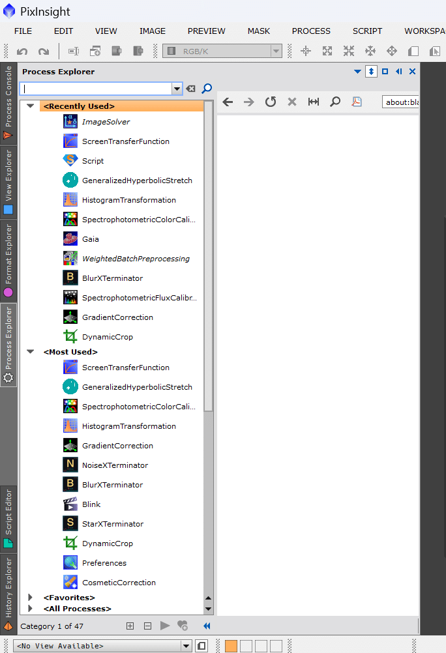The height and width of the screenshot is (653, 446).
Task: Open the Blink process
Action: coord(91,504)
